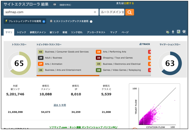
Task: Click the 54,673 historic domains value
Action: tap(46, 112)
